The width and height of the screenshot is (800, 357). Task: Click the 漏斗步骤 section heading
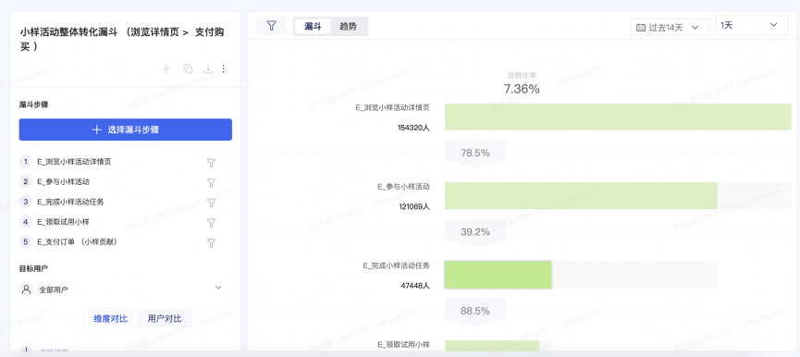click(33, 105)
